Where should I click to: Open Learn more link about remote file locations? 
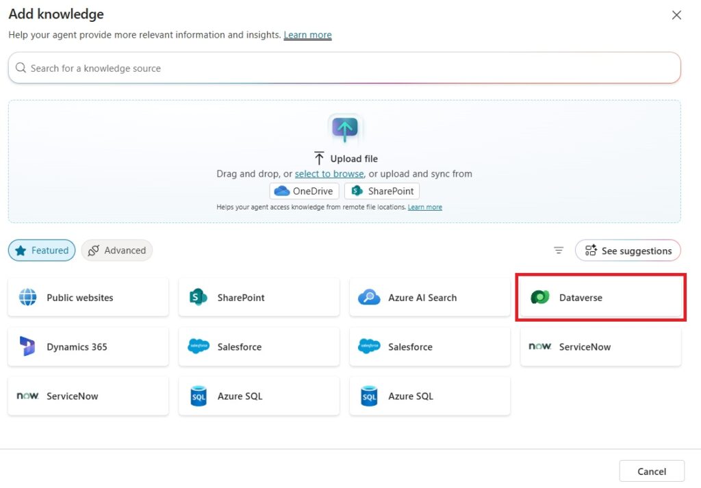pyautogui.click(x=424, y=207)
